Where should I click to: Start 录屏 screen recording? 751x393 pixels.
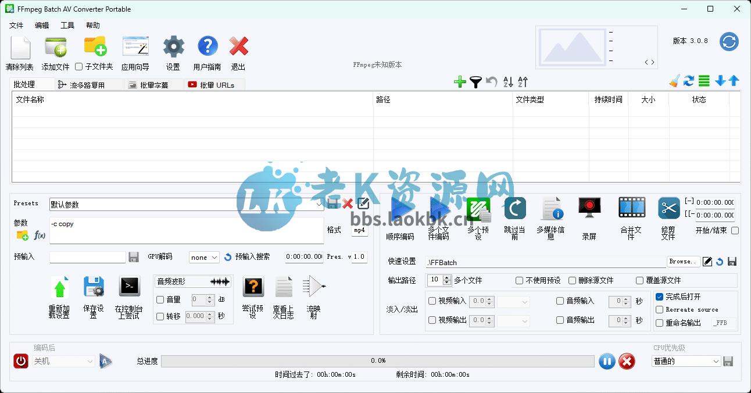pyautogui.click(x=589, y=208)
